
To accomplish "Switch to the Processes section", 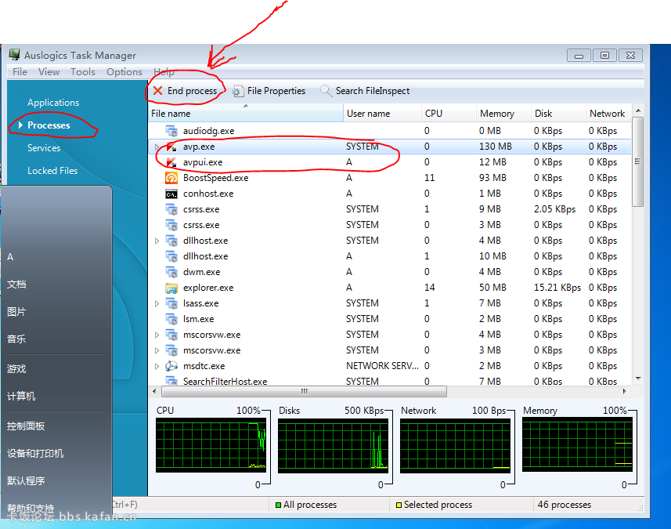I will (x=49, y=125).
